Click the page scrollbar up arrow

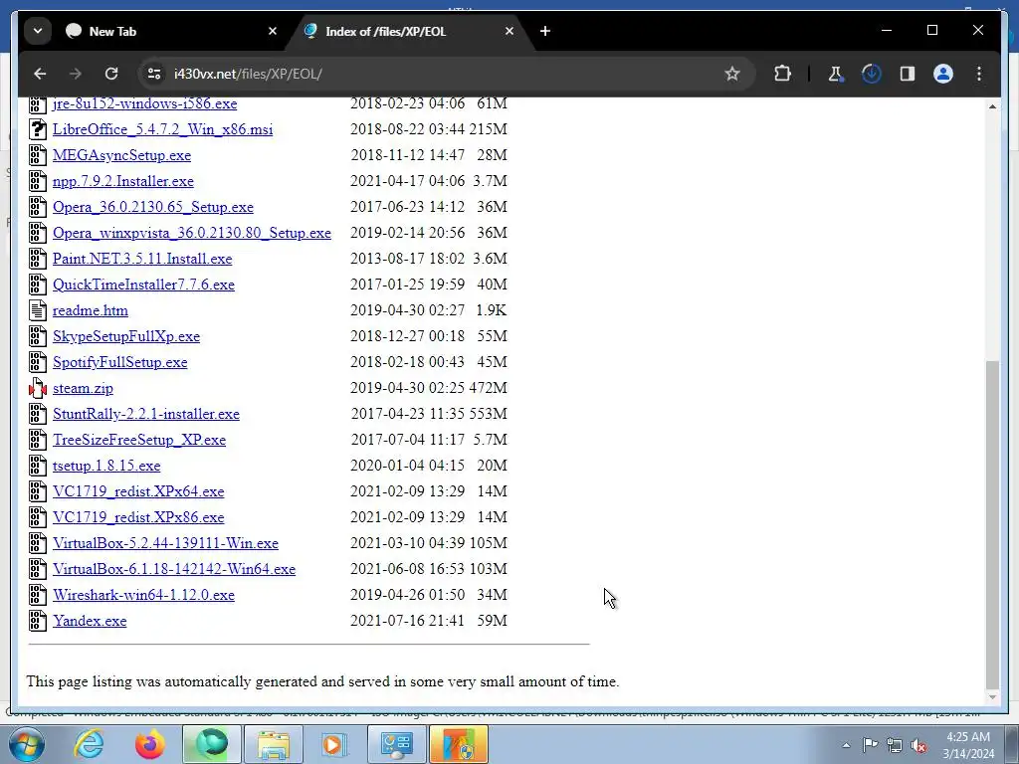[x=992, y=105]
